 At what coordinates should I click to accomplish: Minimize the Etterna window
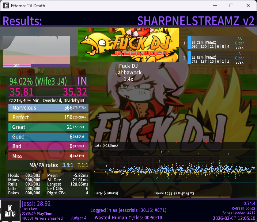(215, 6)
